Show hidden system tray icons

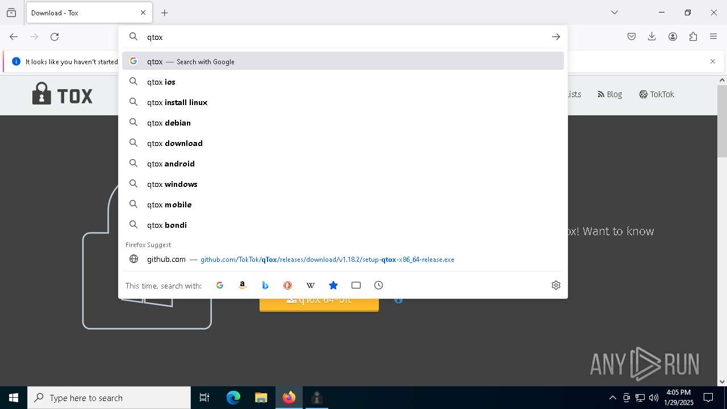click(612, 398)
